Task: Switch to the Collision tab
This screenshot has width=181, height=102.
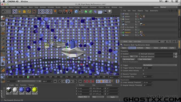Action: point(140,48)
